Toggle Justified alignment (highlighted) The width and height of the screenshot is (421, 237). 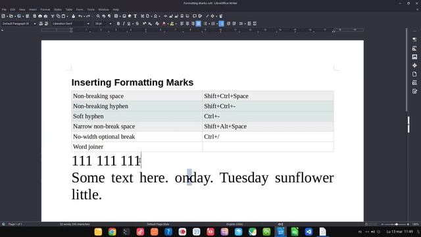[198, 24]
